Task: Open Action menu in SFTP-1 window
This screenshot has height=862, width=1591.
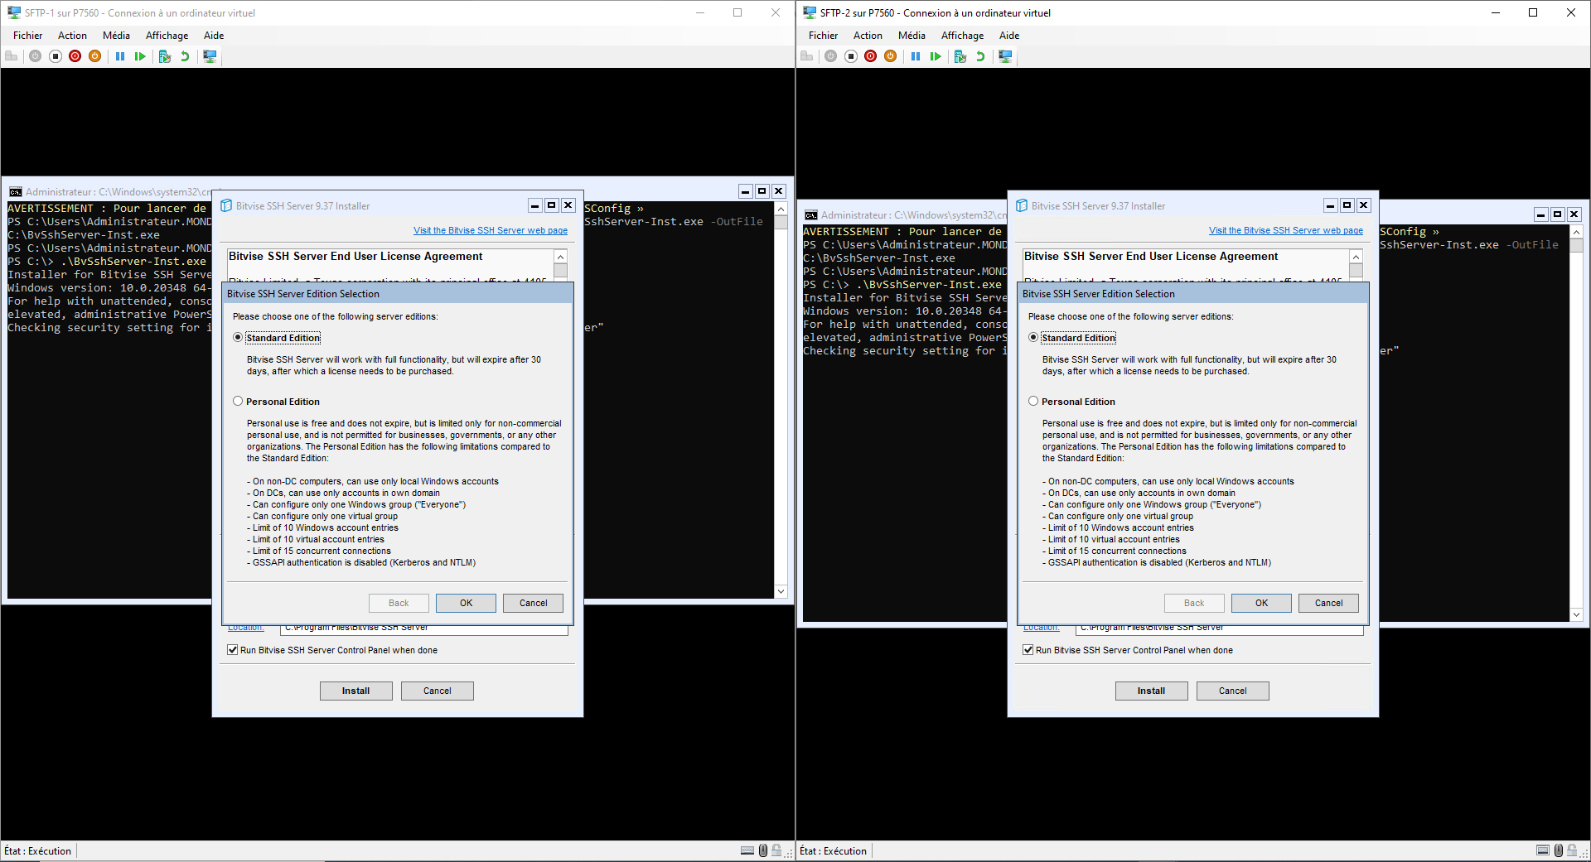Action: [x=72, y=36]
